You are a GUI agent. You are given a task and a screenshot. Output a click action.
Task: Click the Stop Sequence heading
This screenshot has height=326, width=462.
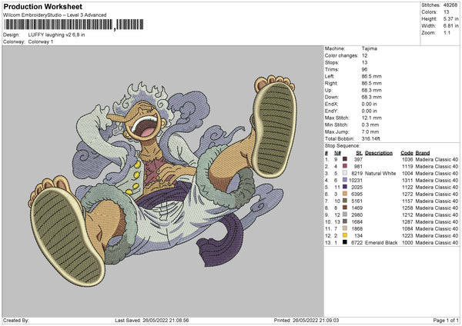pyautogui.click(x=343, y=146)
